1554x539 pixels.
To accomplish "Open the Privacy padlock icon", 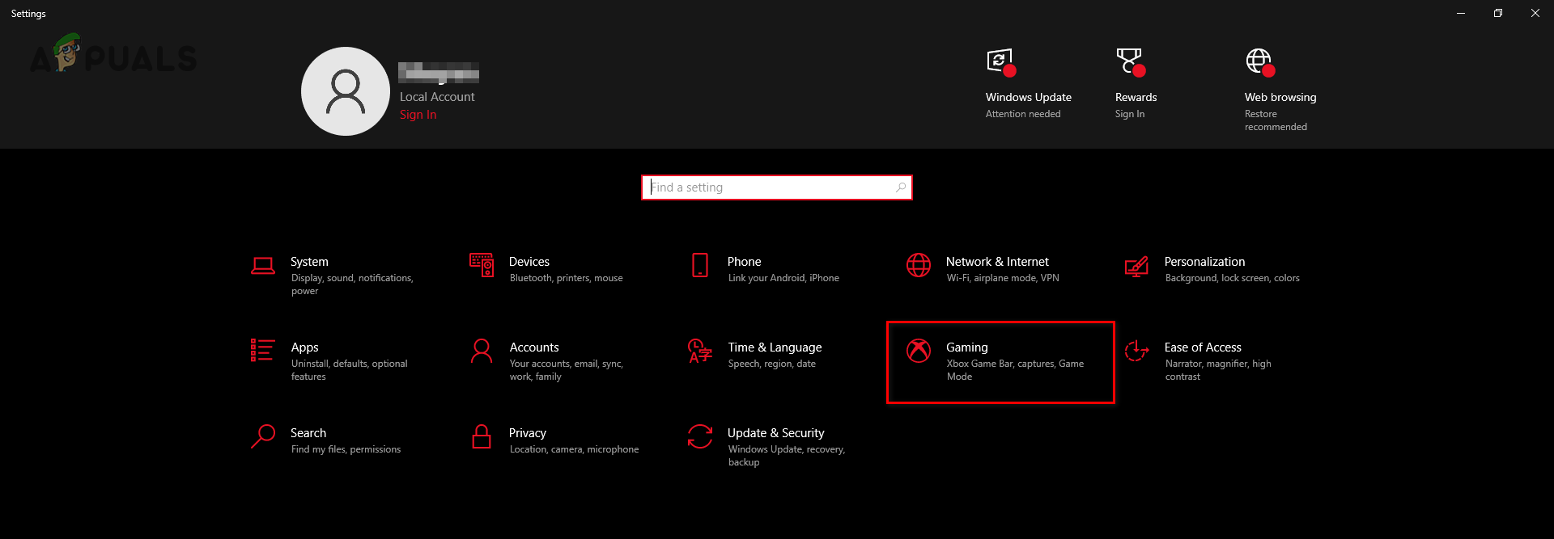I will pos(482,436).
